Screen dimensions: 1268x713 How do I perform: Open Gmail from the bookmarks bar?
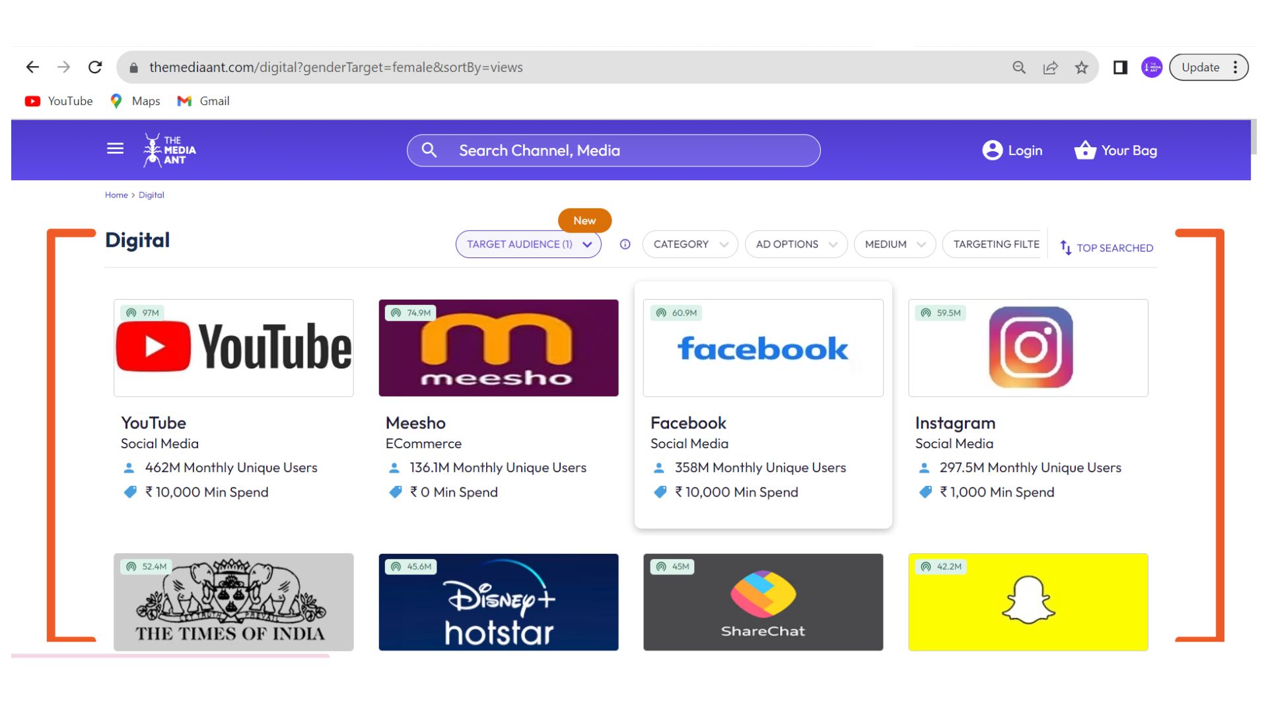coord(203,100)
